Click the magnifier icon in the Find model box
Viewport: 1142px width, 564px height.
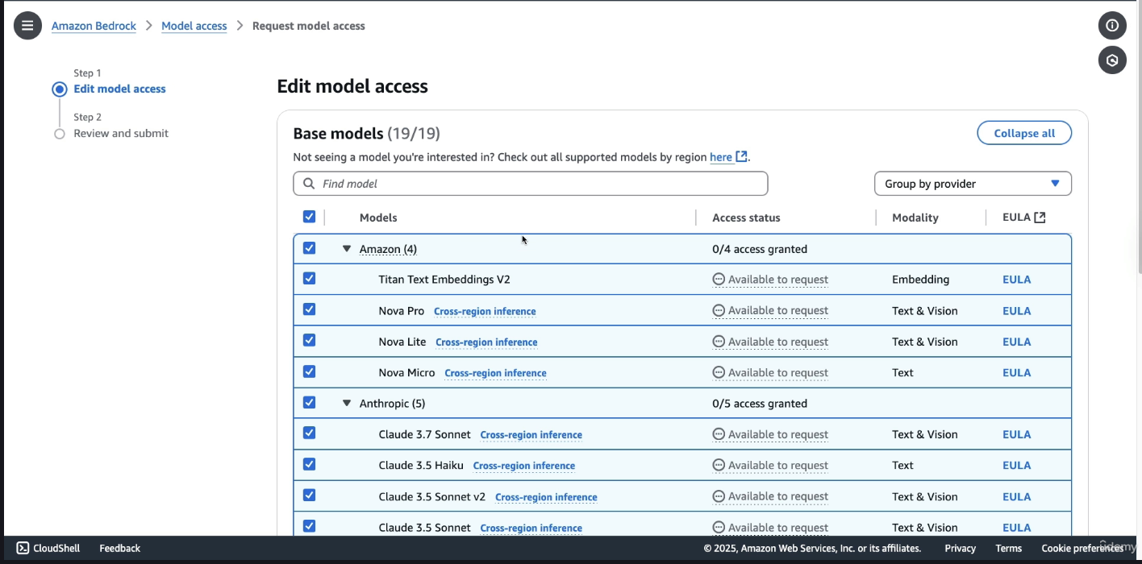[309, 184]
